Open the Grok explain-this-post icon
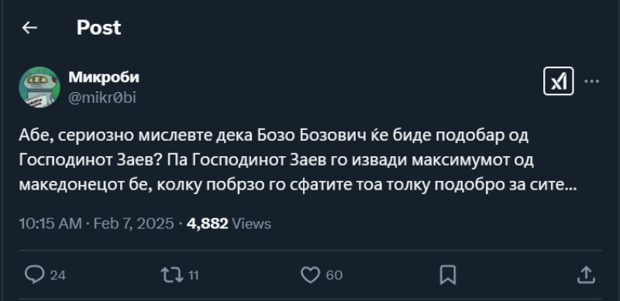620x301 pixels. coord(558,81)
